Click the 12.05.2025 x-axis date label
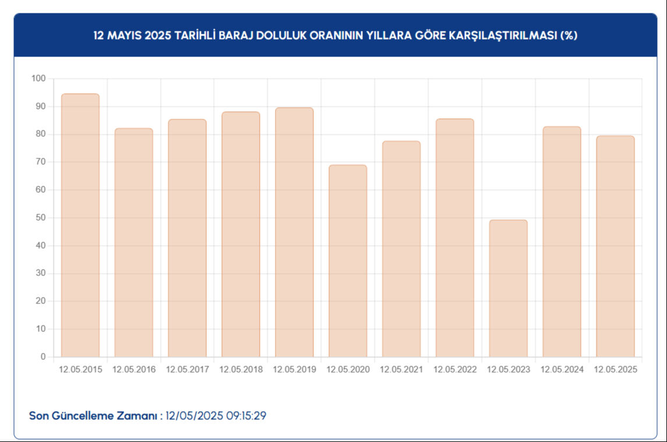This screenshot has height=442, width=667. [x=615, y=369]
